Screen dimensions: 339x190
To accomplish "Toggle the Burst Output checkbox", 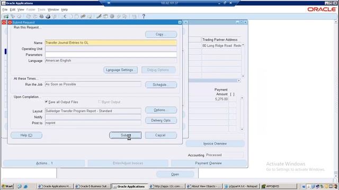I will click(x=100, y=101).
